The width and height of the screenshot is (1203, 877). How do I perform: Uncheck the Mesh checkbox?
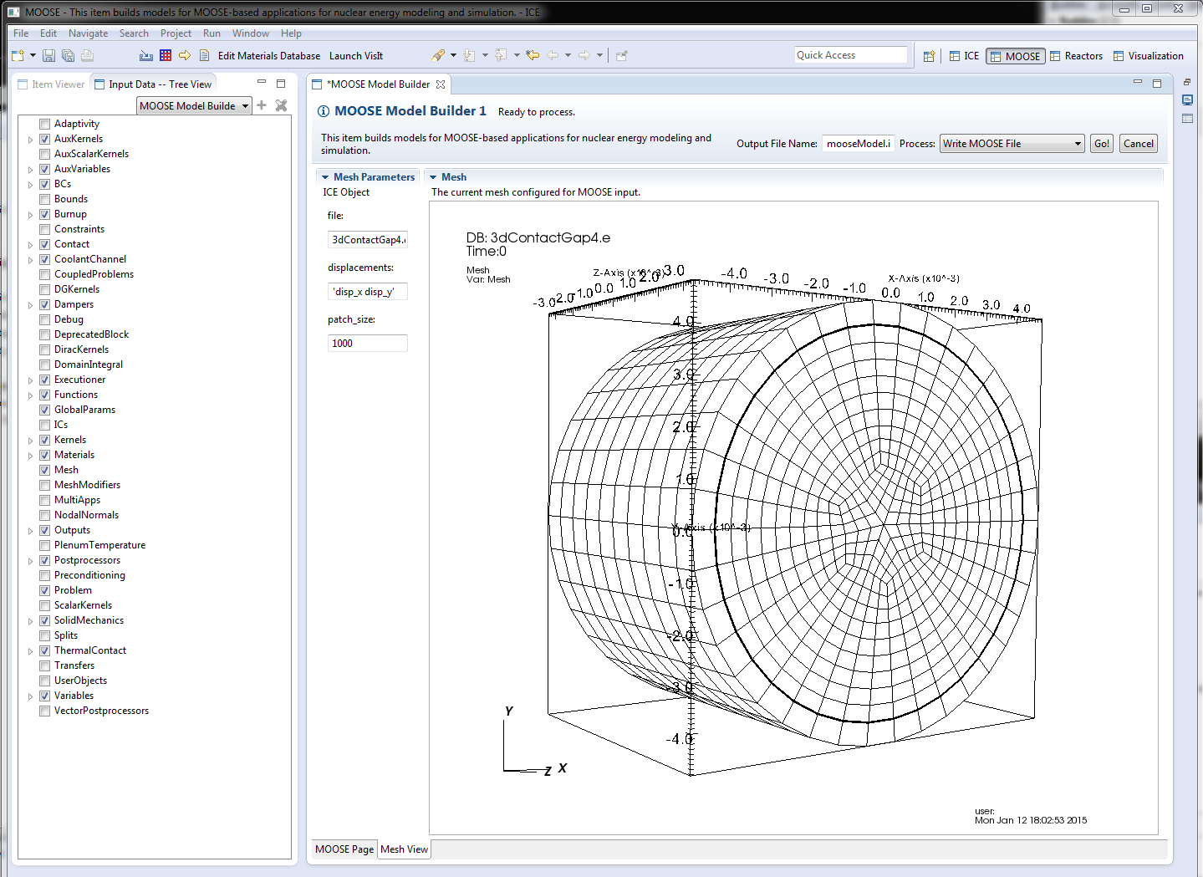45,470
